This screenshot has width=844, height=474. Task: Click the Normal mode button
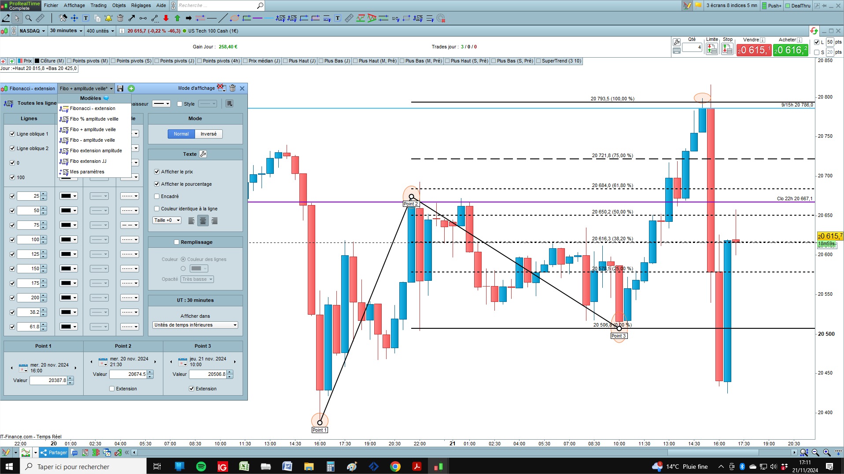coord(181,134)
